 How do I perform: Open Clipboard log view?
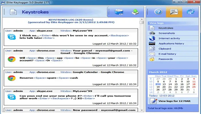pos(173,49)
